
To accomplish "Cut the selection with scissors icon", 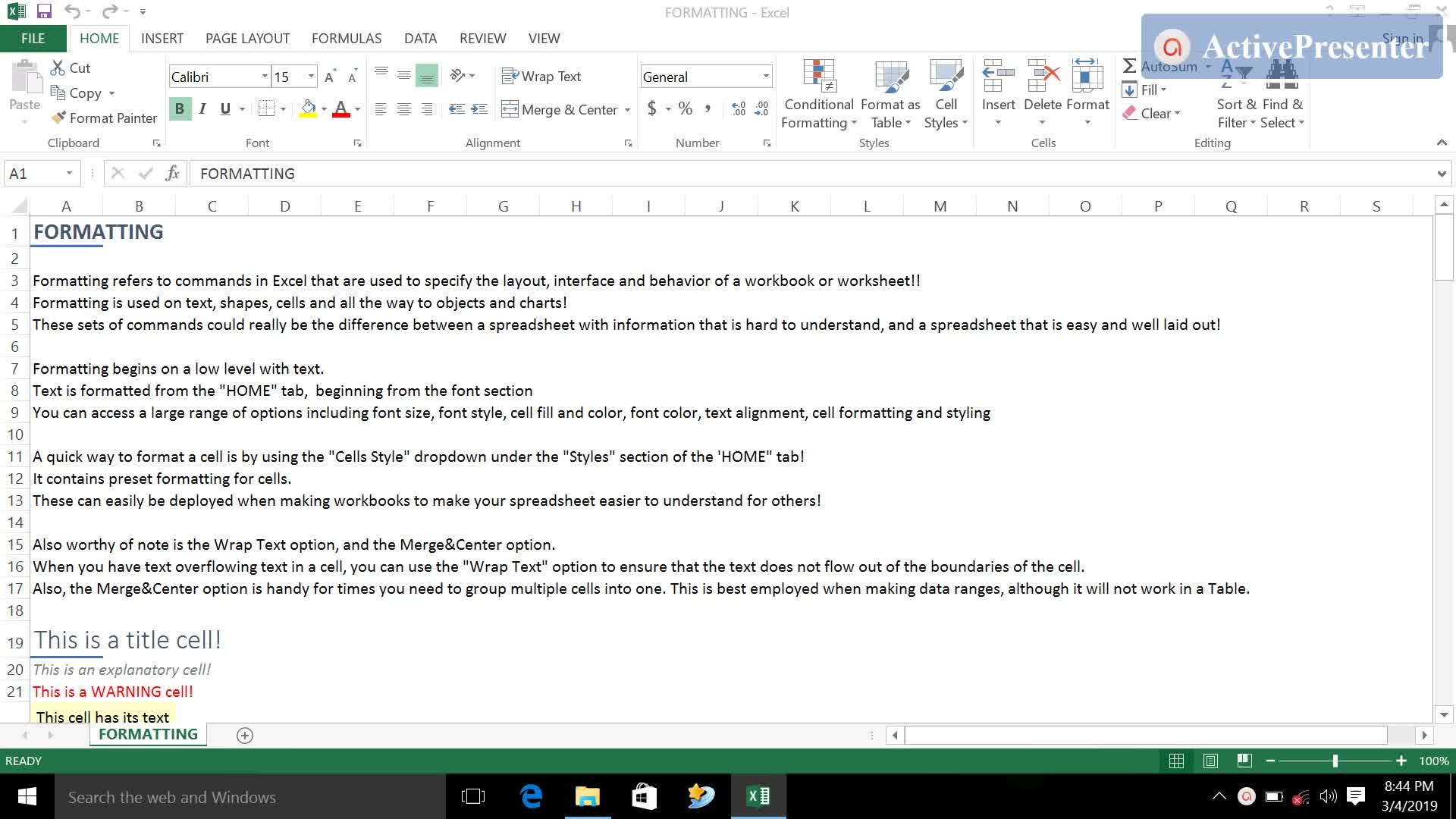I will 58,67.
